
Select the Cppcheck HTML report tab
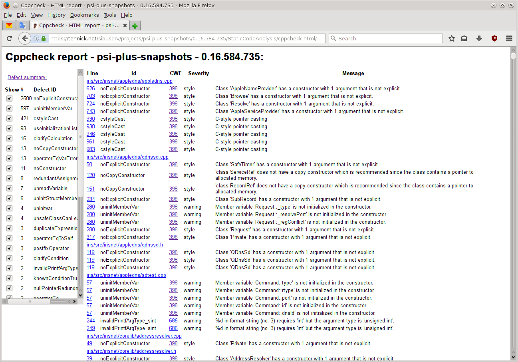[x=79, y=25]
